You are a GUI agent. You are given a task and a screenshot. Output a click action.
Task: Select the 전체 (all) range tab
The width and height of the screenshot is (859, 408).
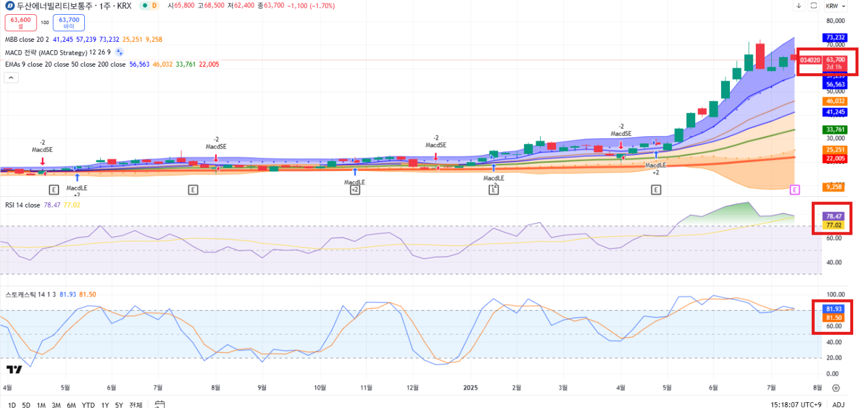click(136, 405)
